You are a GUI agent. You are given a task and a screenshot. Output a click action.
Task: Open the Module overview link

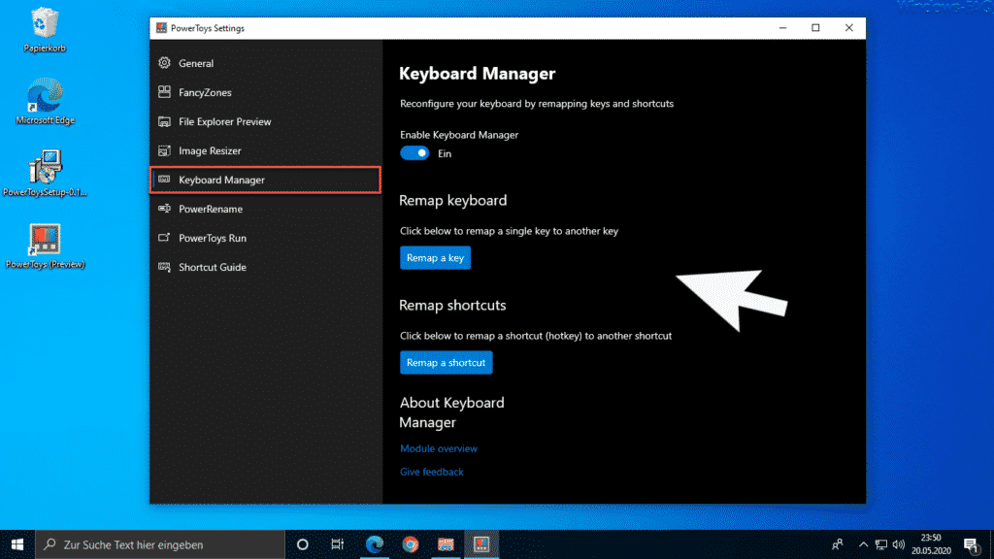[438, 448]
